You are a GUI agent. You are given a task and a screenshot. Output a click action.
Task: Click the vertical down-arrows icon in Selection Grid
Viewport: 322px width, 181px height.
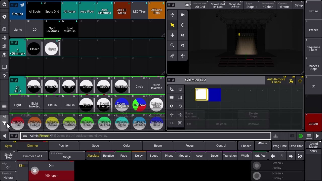(180, 98)
